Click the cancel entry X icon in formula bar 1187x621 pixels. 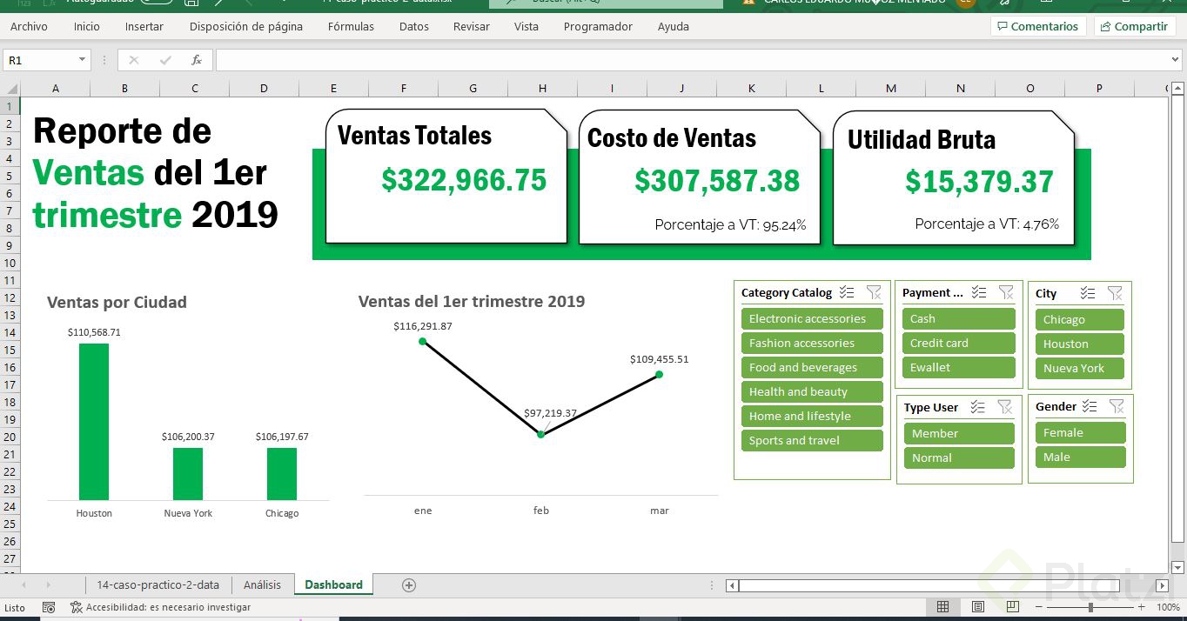133,60
